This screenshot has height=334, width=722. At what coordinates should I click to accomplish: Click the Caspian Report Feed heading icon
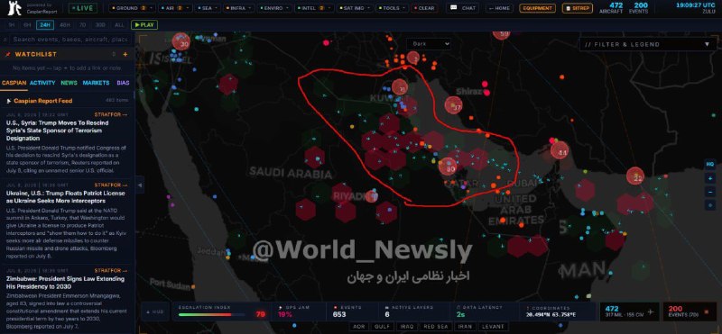pos(9,101)
